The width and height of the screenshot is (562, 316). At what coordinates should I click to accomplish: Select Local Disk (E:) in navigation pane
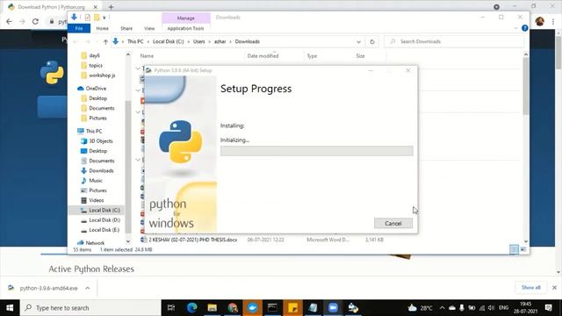[104, 230]
